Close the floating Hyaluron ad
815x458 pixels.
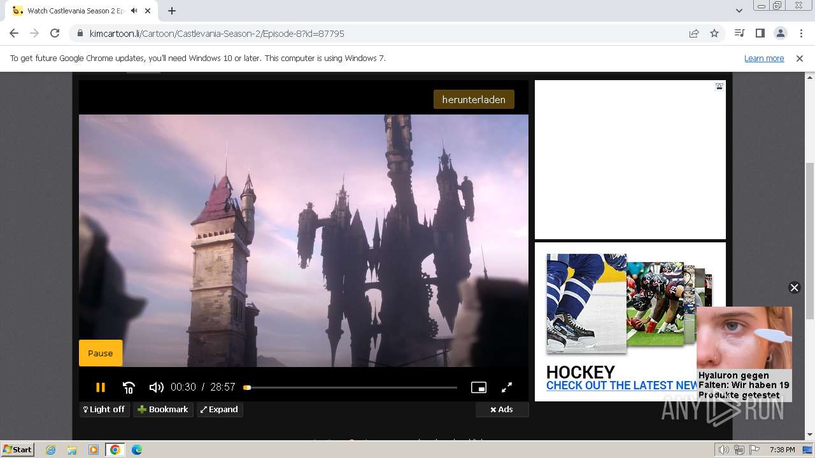click(x=794, y=288)
